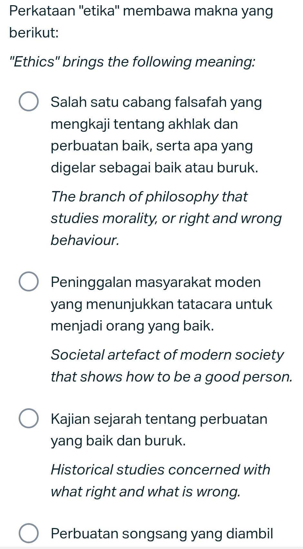The width and height of the screenshot is (303, 549).
Task: Click the line "yang baik dan buruk."
Action: click(118, 441)
